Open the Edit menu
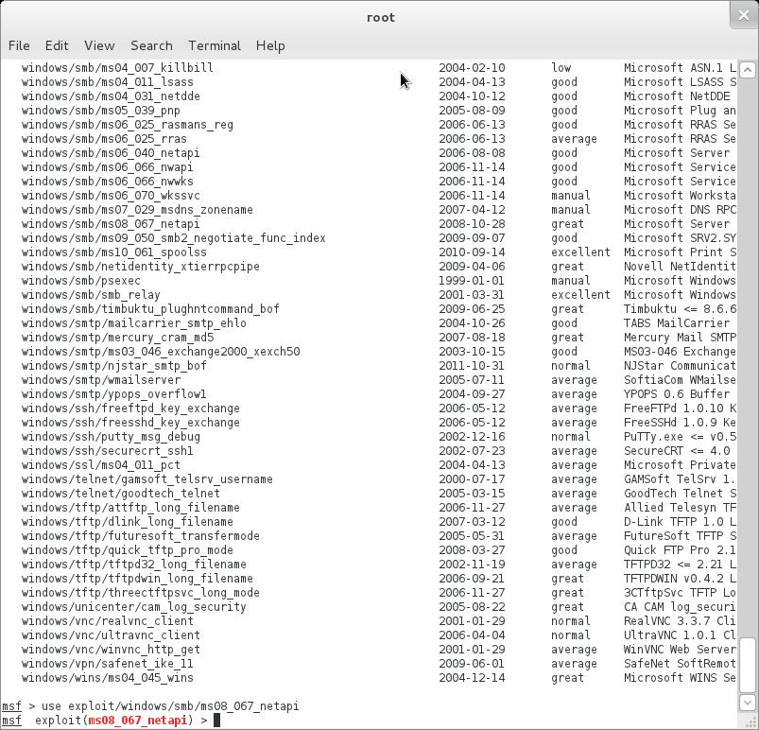759x730 pixels. click(57, 45)
